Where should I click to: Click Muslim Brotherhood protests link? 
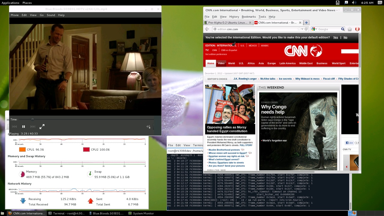pos(224,150)
